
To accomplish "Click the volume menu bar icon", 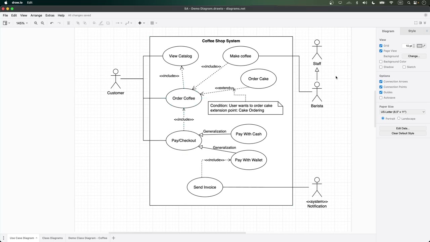I will pos(365,3).
